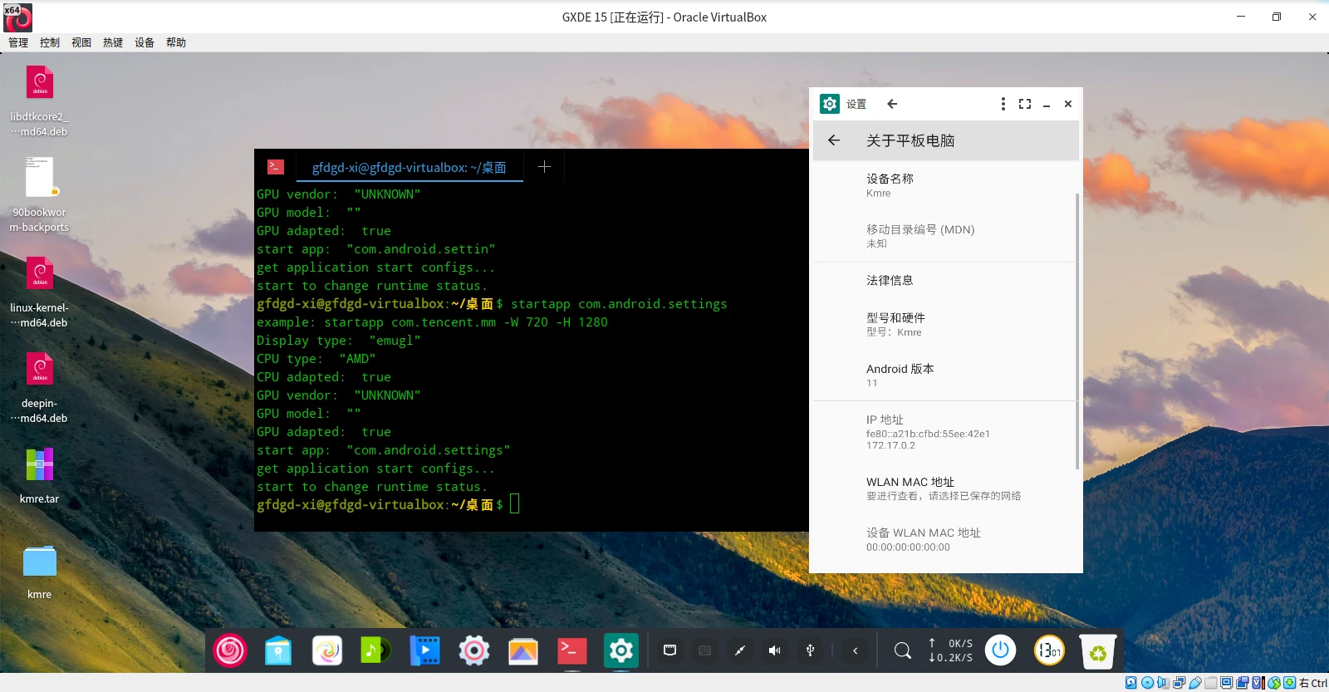Image resolution: width=1329 pixels, height=692 pixels.
Task: Add a new terminal tab with plus
Action: pyautogui.click(x=544, y=167)
